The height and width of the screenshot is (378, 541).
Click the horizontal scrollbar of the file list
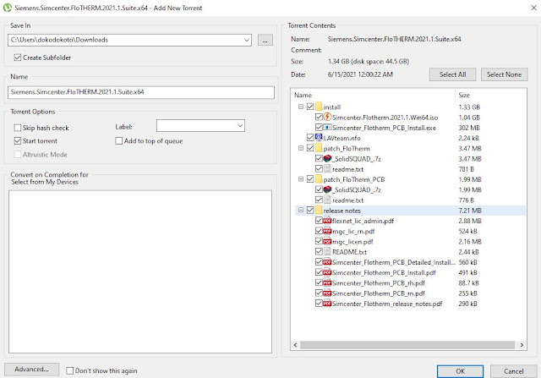coord(407,345)
